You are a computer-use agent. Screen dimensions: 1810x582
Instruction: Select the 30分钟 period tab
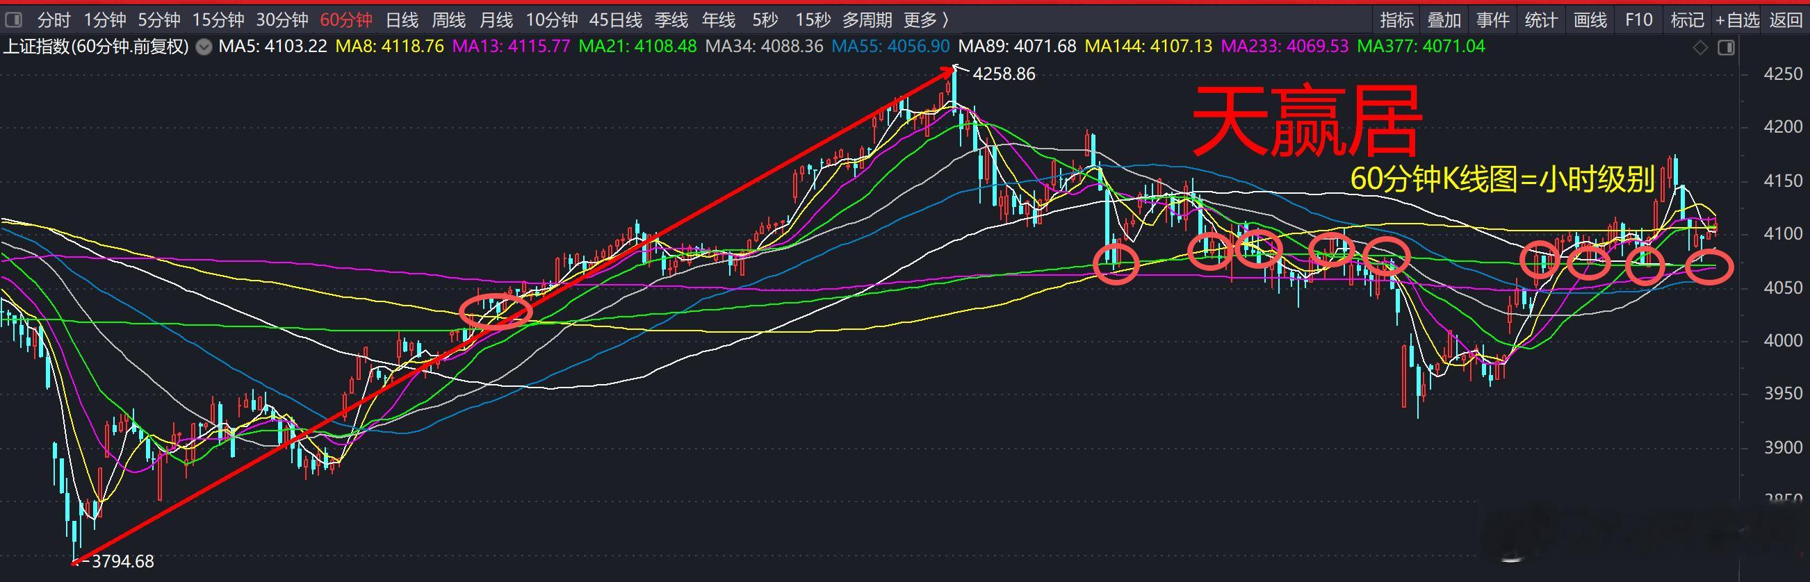tap(282, 19)
